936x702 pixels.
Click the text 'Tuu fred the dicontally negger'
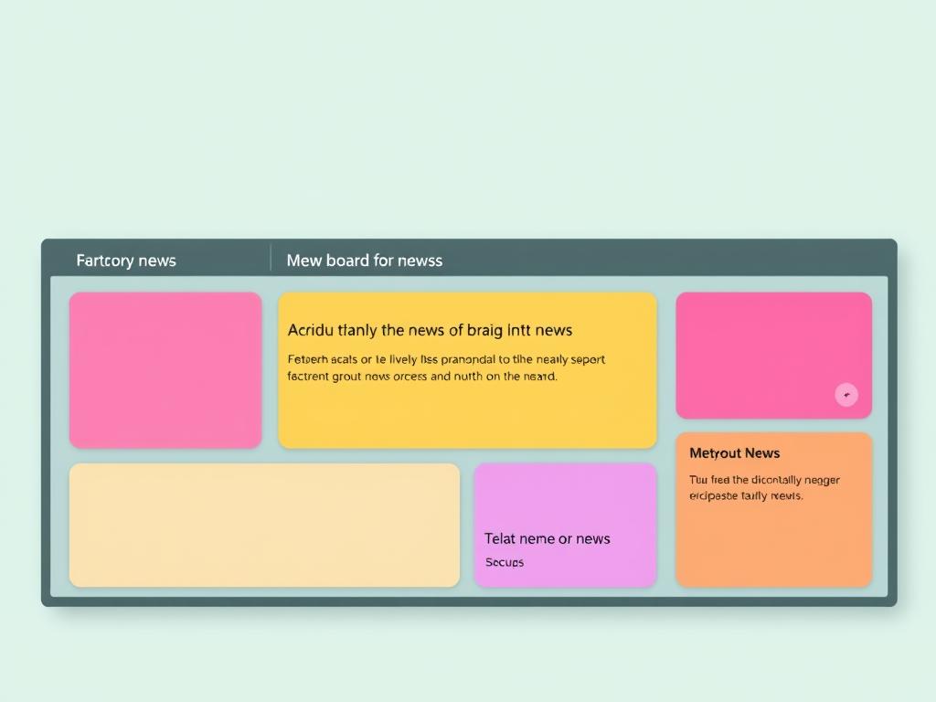tap(764, 480)
